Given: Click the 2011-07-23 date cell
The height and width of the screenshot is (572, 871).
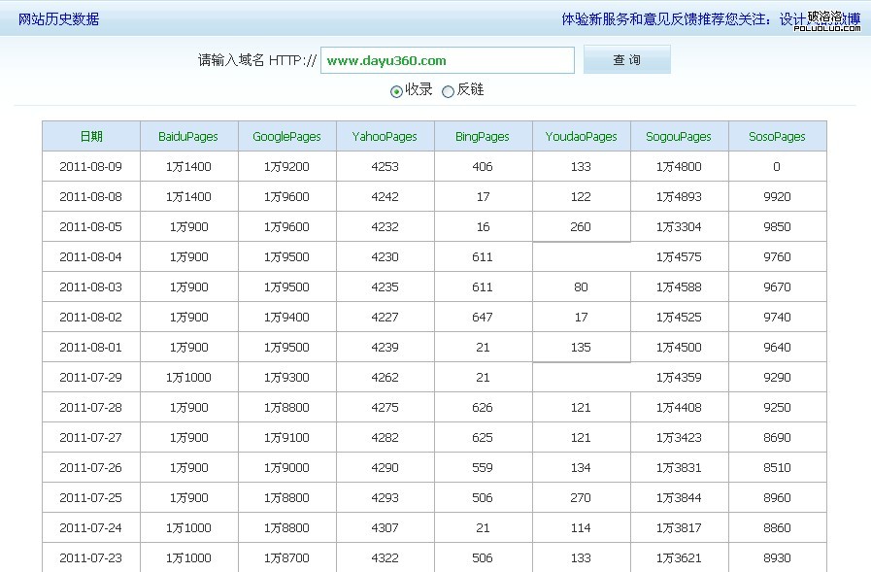Looking at the screenshot, I should point(90,558).
